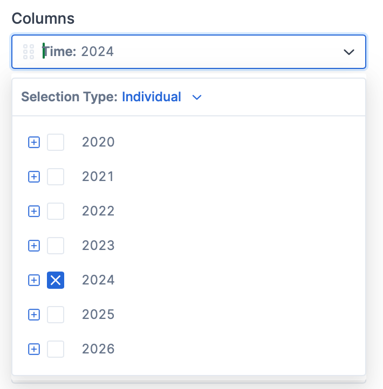This screenshot has width=383, height=389.
Task: Expand the 2023 plus icon
Action: (x=34, y=246)
